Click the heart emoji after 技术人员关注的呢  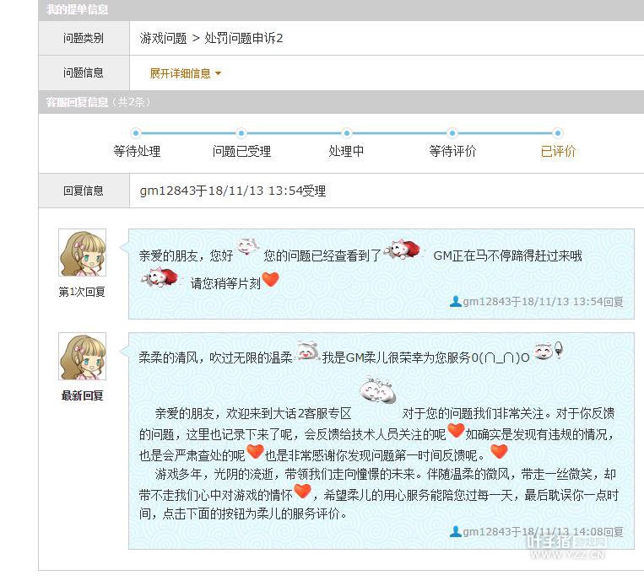point(456,431)
